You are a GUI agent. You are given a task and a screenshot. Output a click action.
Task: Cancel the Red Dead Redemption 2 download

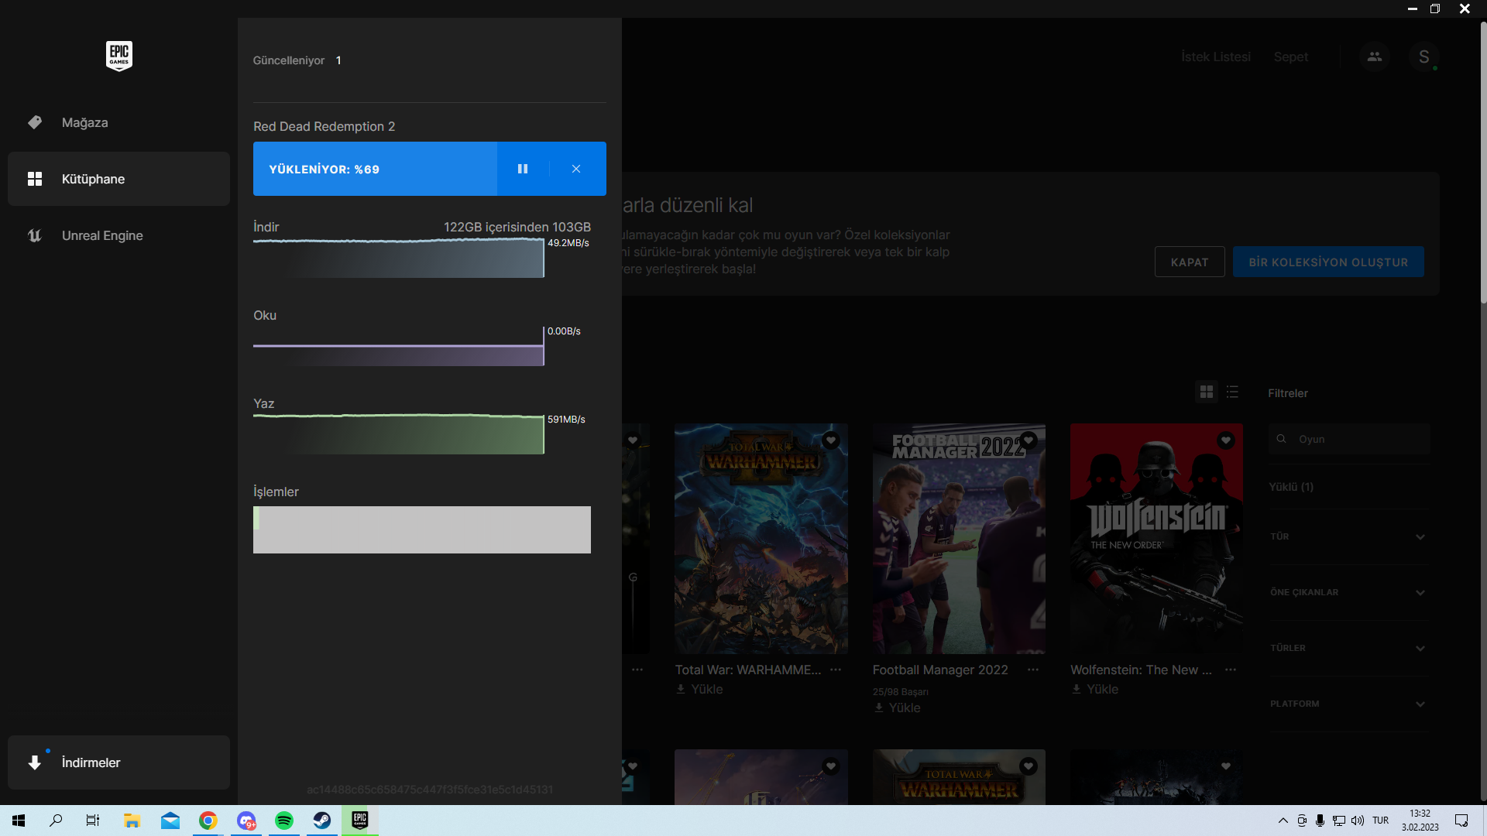pos(576,169)
